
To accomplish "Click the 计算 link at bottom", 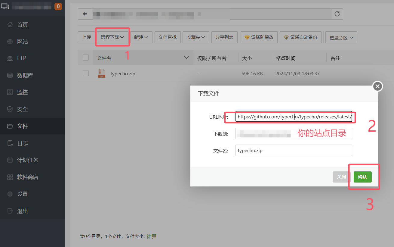I will coord(152,236).
